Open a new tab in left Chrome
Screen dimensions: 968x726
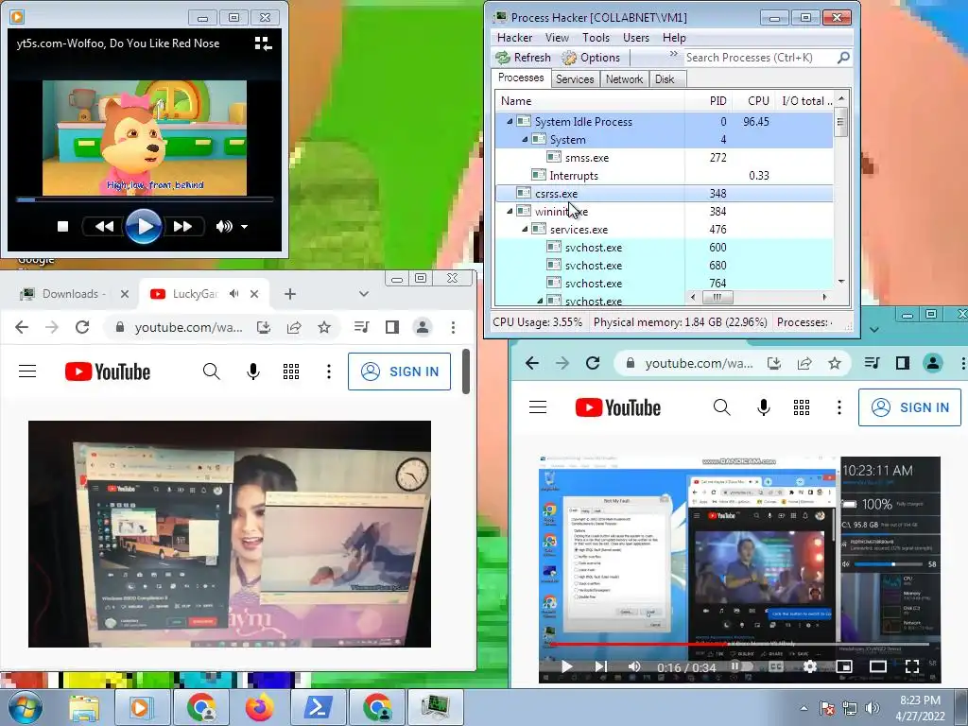click(x=290, y=294)
